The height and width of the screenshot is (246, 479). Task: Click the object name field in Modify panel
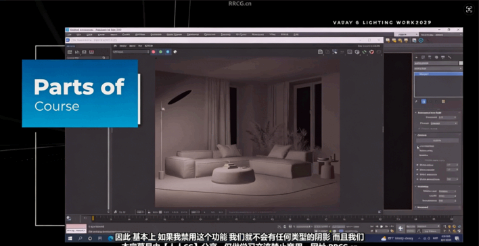pos(436,63)
